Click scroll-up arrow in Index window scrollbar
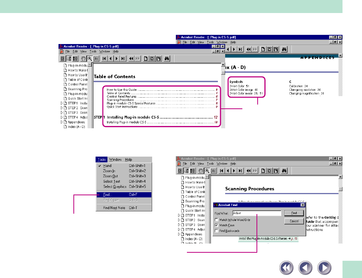This screenshot has width=362, height=278. click(340, 55)
